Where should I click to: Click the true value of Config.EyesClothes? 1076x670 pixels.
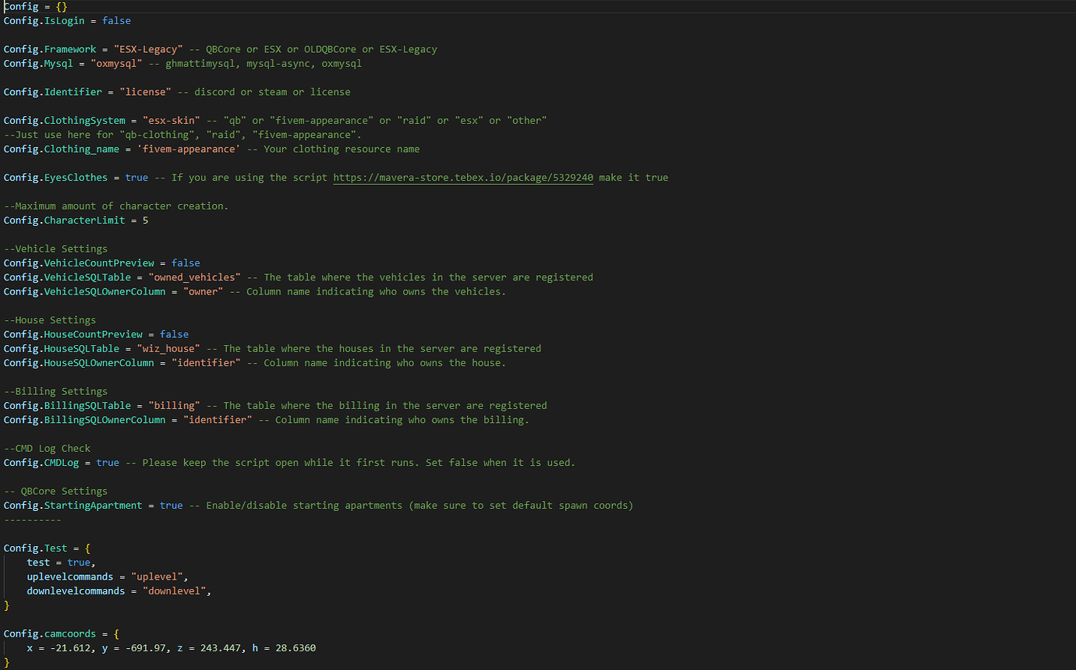136,178
